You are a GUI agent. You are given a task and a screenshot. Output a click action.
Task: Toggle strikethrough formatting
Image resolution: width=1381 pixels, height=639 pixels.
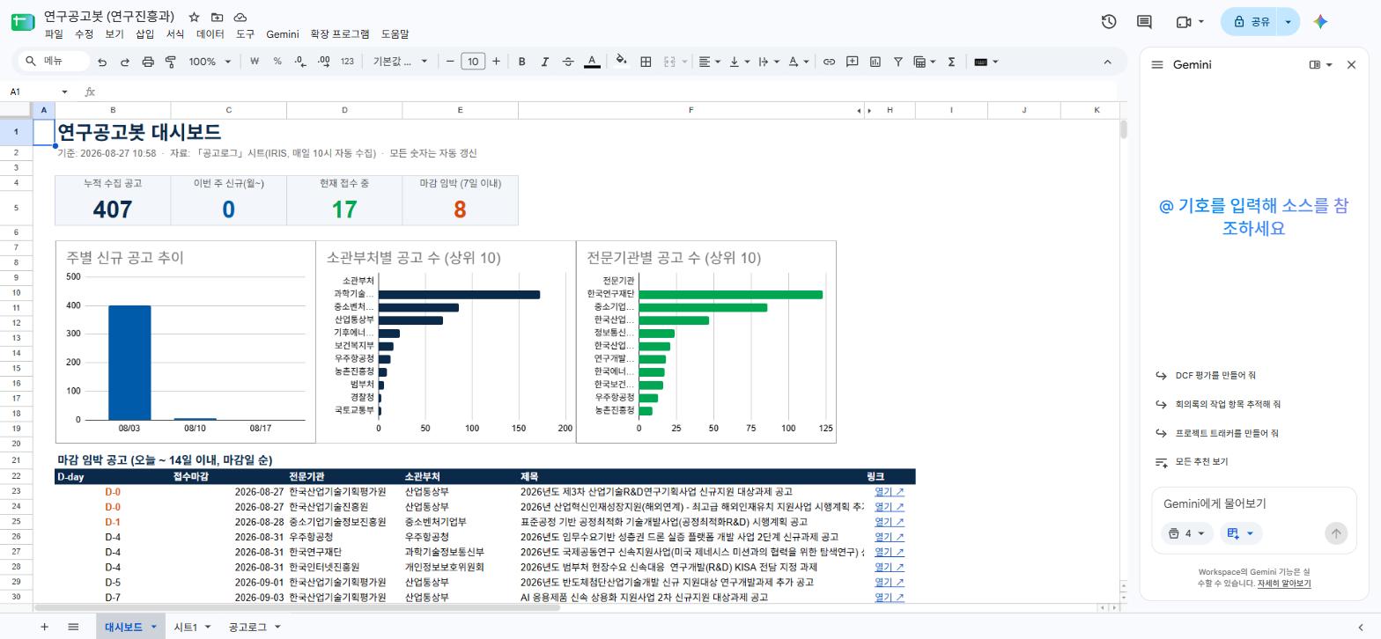click(568, 62)
